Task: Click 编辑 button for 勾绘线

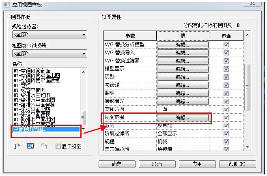Action: 183,85
